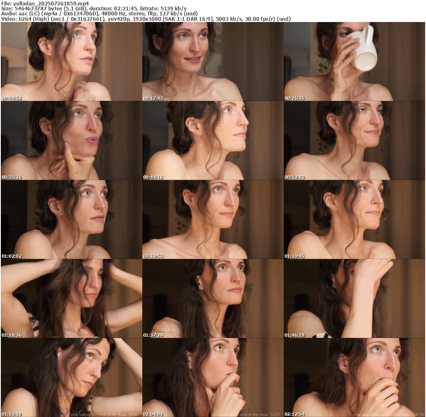Open the frame timestamped 01:46:19

click(354, 298)
